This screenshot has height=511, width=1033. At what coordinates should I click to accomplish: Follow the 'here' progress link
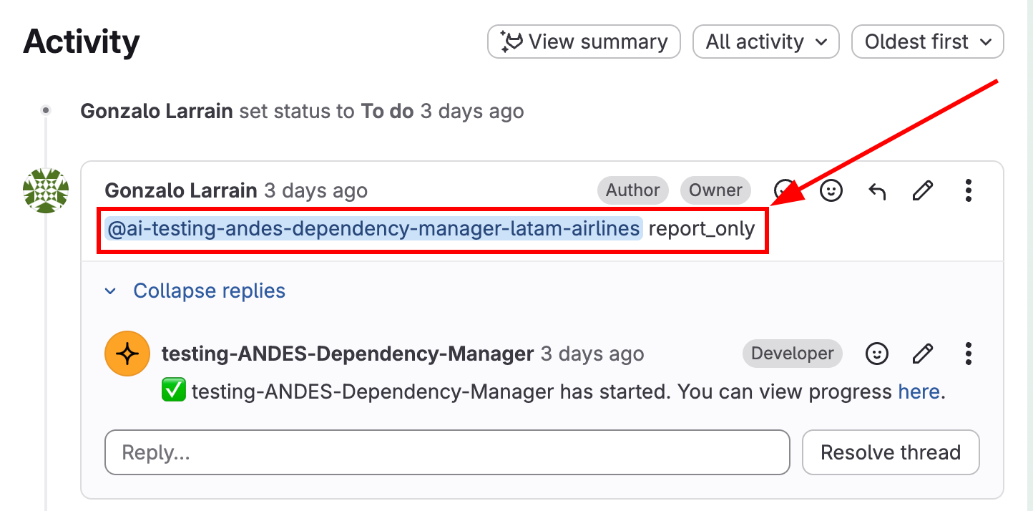click(919, 392)
